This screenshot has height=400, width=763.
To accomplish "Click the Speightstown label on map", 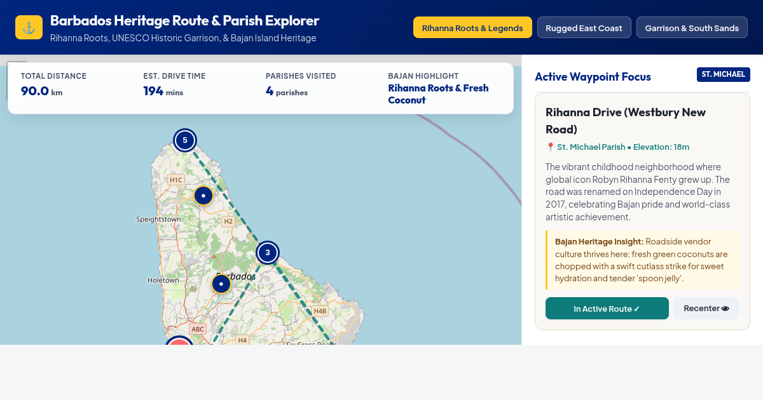I will coord(158,220).
